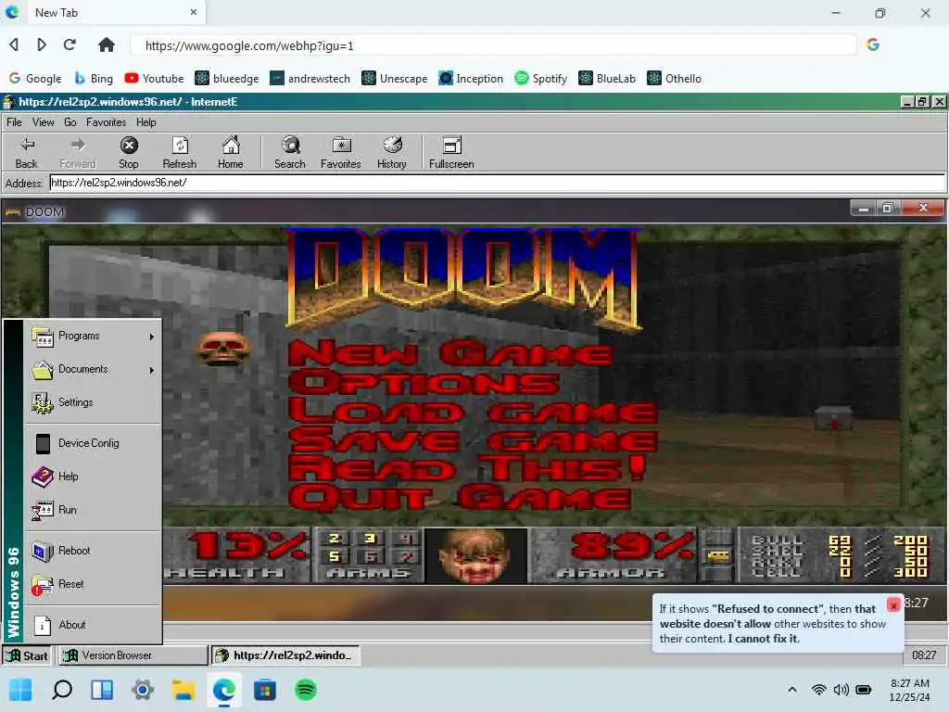
Task: Open Windows taskbar search
Action: 62,690
